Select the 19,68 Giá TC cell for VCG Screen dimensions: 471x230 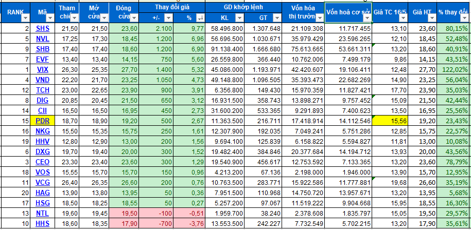(390, 182)
